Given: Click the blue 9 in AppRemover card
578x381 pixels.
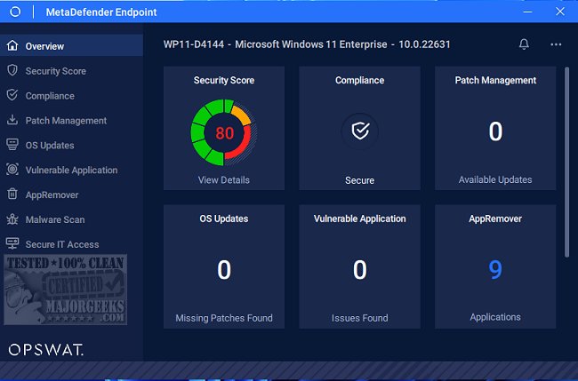Looking at the screenshot, I should pyautogui.click(x=495, y=270).
